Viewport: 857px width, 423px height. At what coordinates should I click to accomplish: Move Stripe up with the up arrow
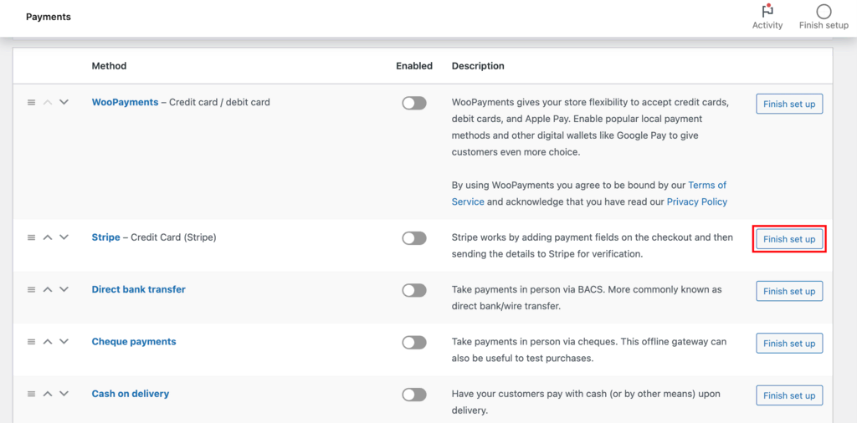[48, 237]
